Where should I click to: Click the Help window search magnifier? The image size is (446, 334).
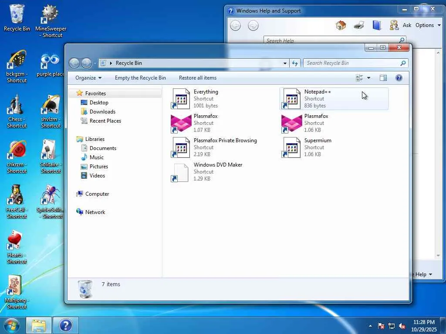pos(402,40)
